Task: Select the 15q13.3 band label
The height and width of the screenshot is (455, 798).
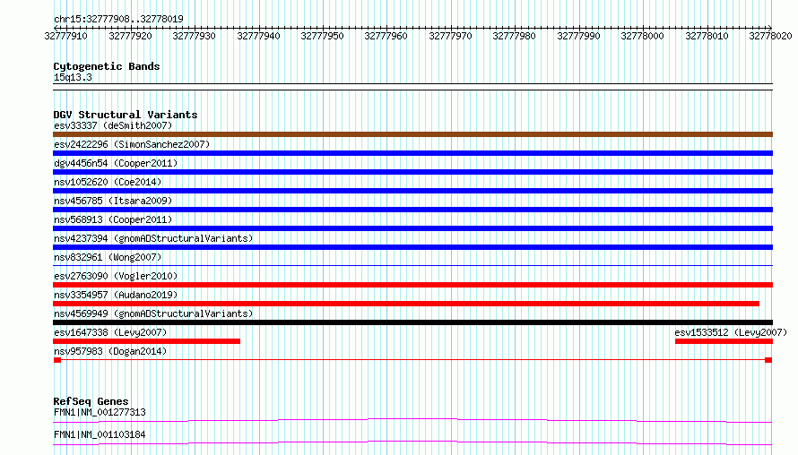Action: 73,77
